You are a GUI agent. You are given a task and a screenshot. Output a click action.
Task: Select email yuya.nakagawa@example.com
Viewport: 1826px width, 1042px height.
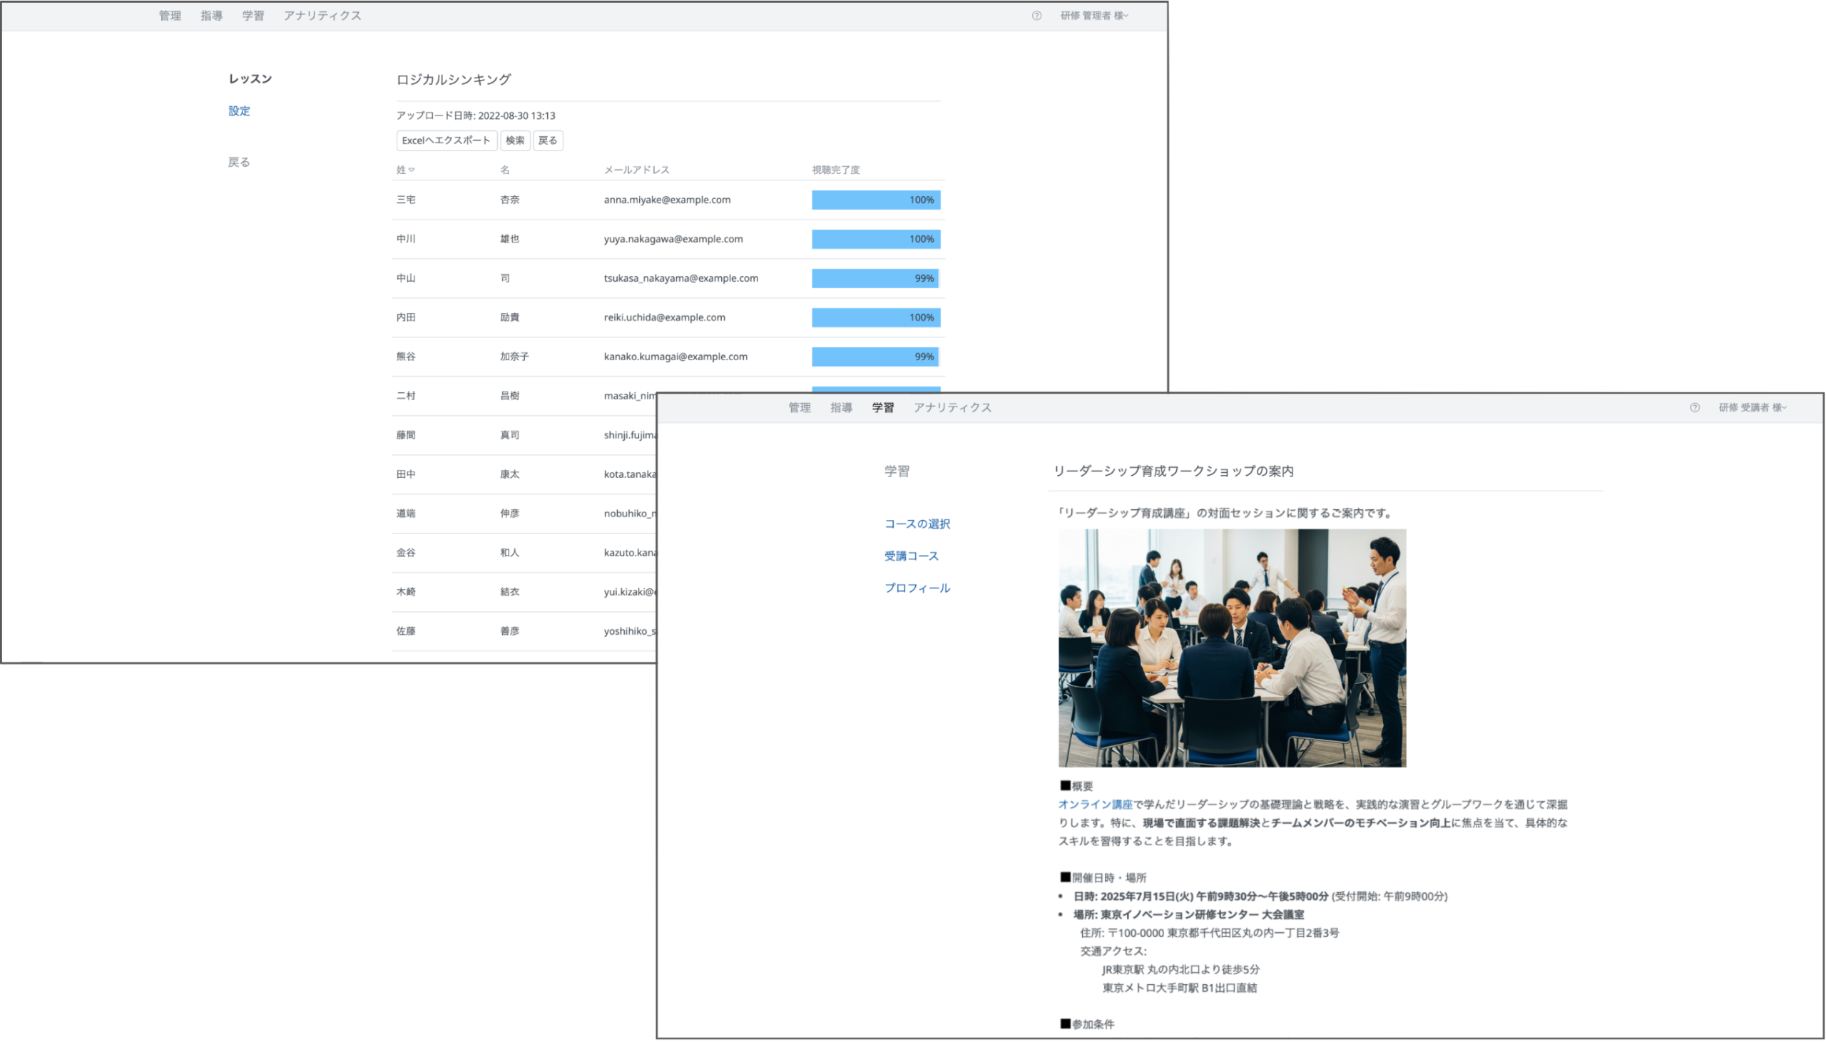673,239
